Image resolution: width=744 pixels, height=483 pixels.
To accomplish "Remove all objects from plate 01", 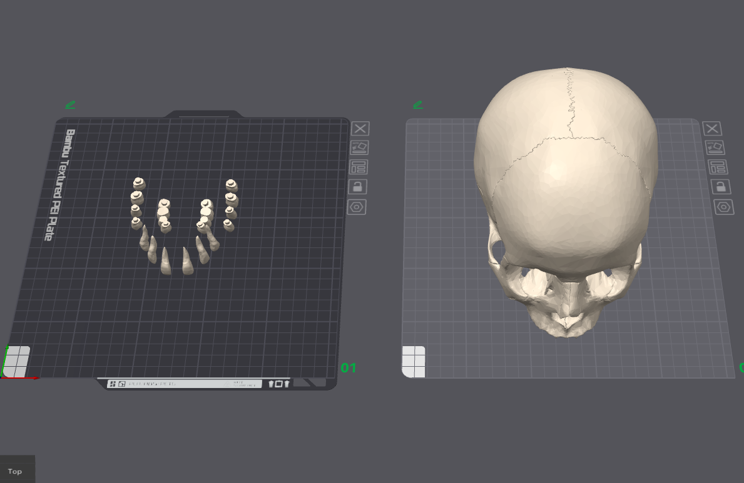I will 360,129.
